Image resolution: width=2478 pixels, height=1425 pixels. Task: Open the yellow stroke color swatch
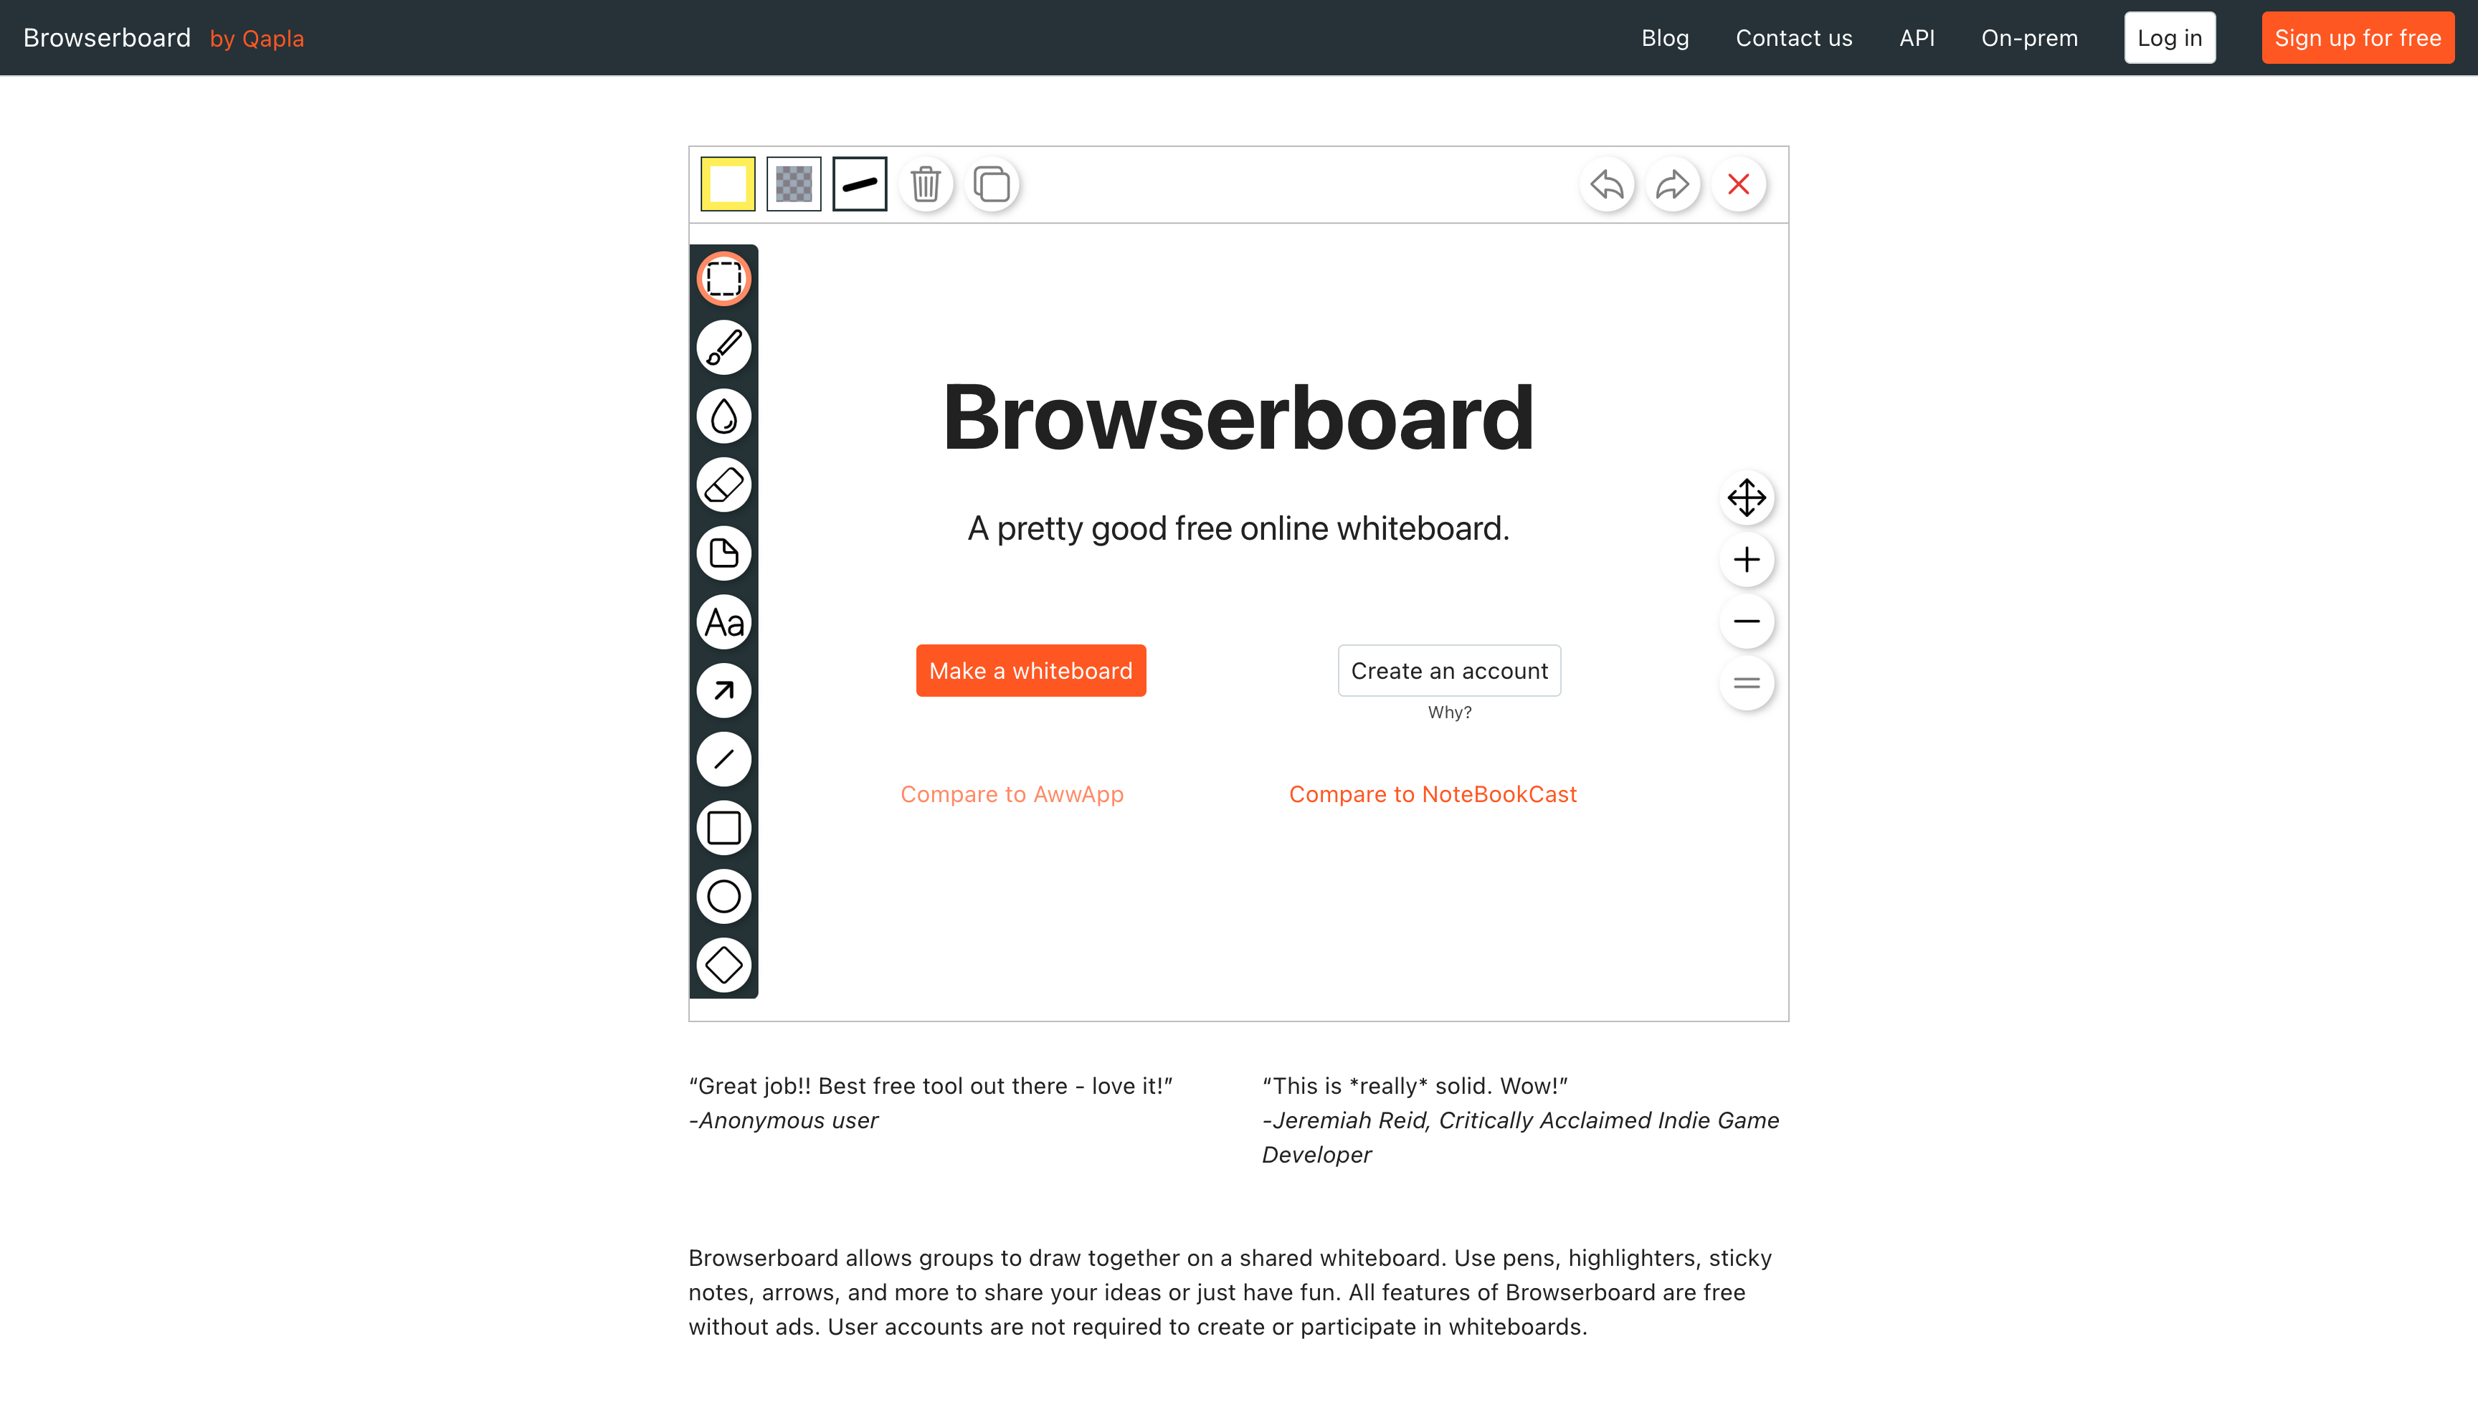(x=727, y=184)
